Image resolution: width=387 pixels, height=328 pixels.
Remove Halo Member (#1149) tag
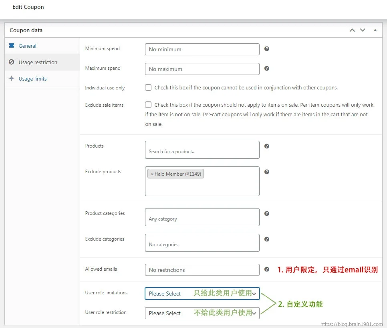(152, 174)
